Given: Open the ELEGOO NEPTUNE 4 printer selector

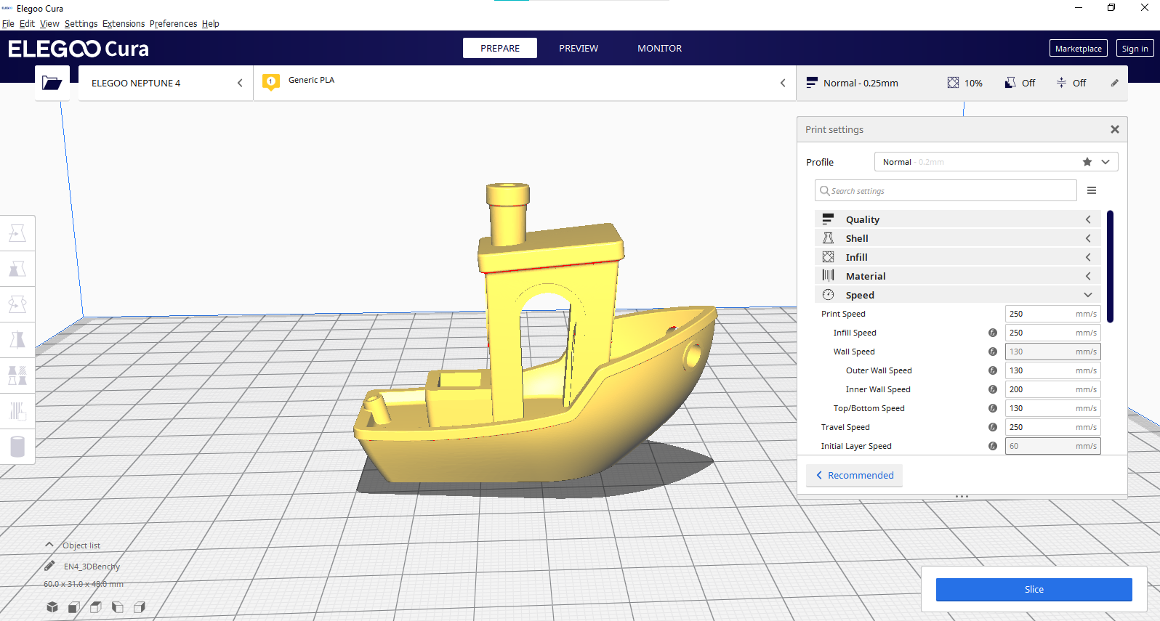Looking at the screenshot, I should [x=166, y=83].
